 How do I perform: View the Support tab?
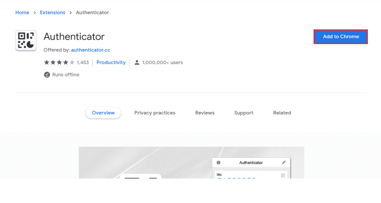point(244,113)
